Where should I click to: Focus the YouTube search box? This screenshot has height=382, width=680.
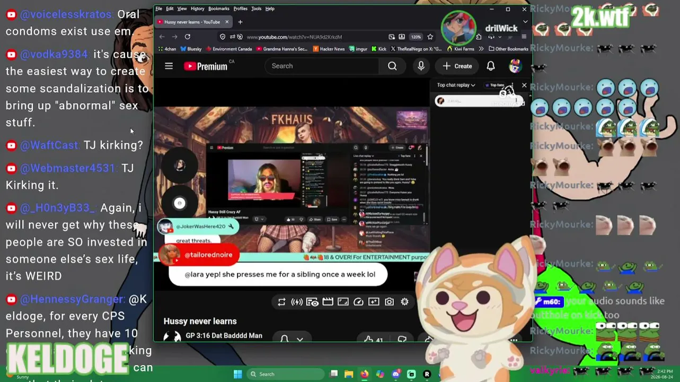(x=322, y=66)
